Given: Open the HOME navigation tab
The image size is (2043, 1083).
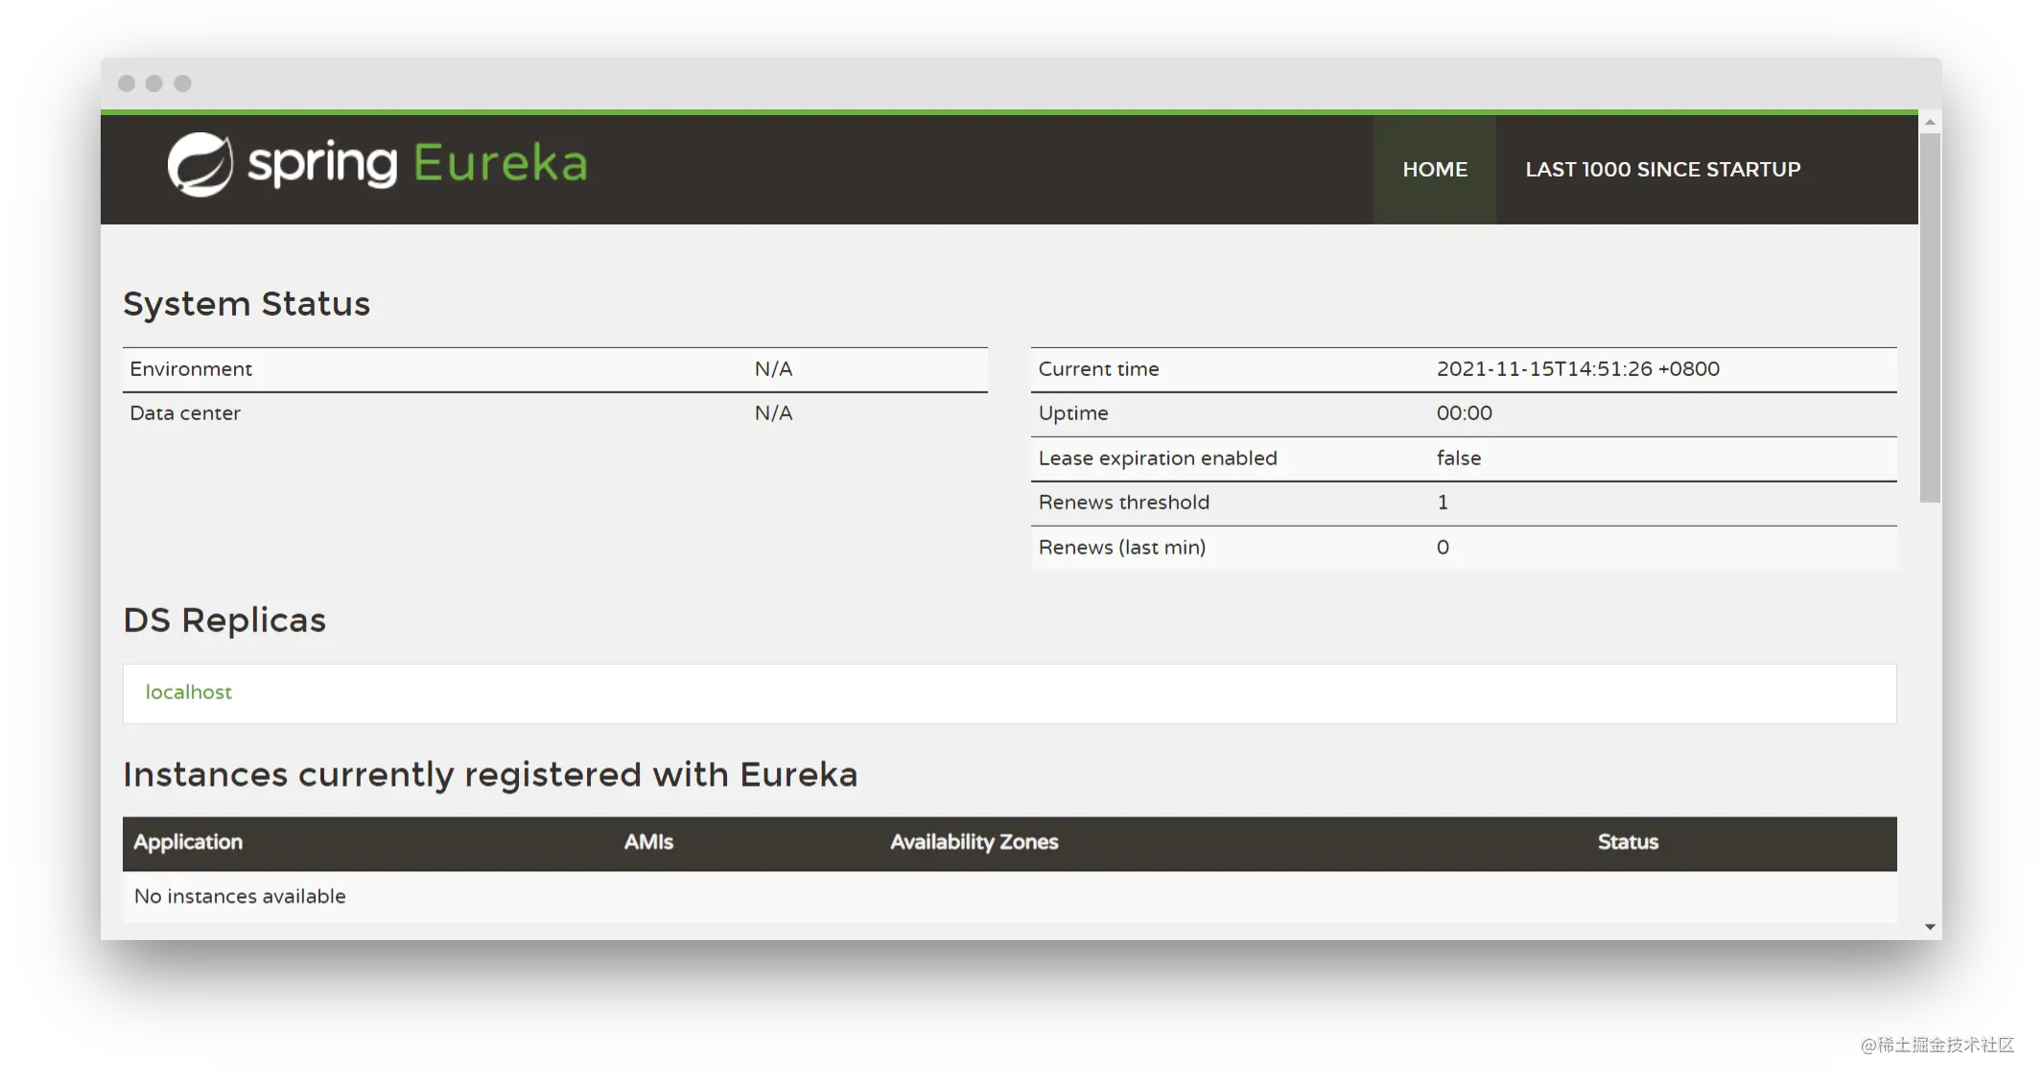Looking at the screenshot, I should pyautogui.click(x=1435, y=170).
